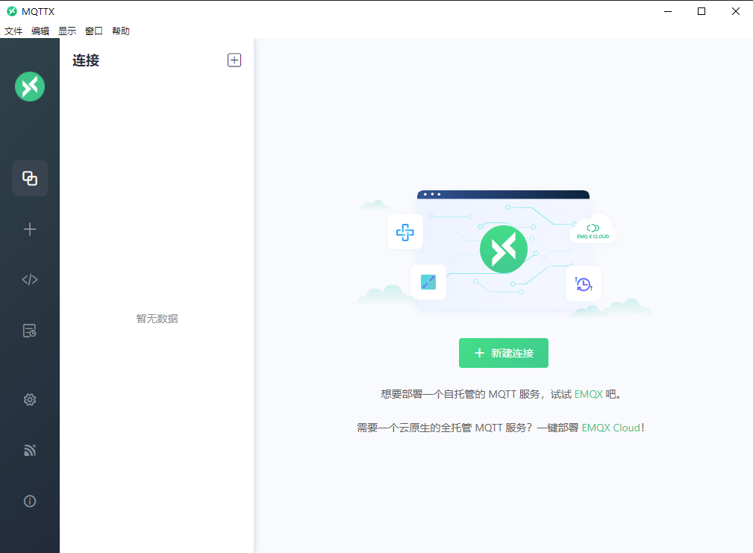Open the 文件 menu
This screenshot has width=753, height=553.
[x=13, y=31]
